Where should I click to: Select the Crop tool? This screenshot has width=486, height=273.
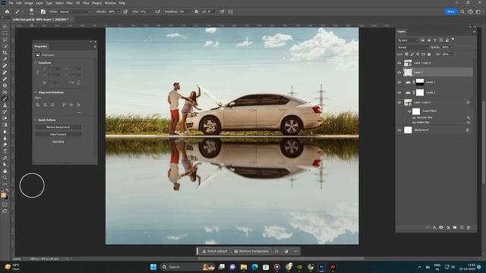[5, 52]
